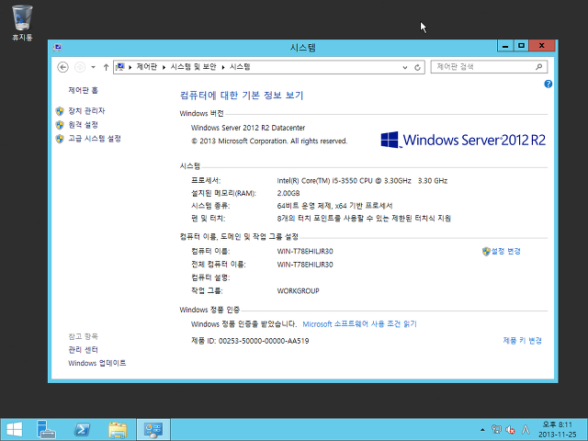
Task: Open File Explorer from taskbar
Action: [x=118, y=429]
